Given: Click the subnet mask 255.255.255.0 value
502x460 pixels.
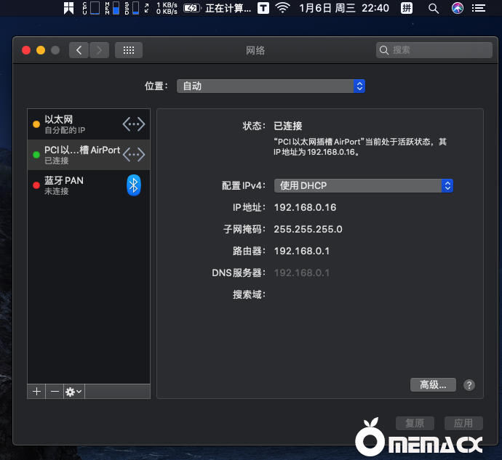Looking at the screenshot, I should tap(308, 230).
